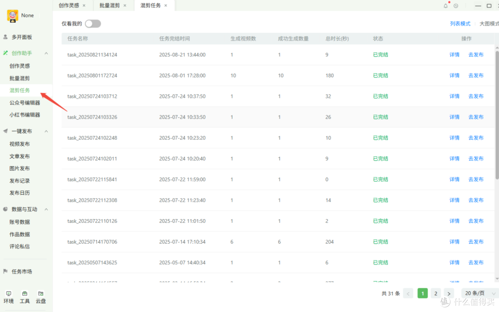Switch to the 创作灵感 tab
The height and width of the screenshot is (312, 499).
click(x=69, y=6)
